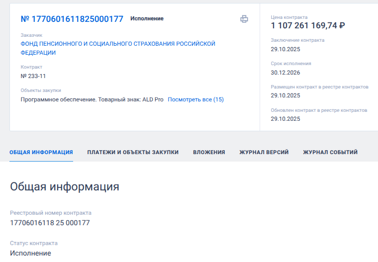
Task: Click the contract price 1 107 261 169,74 ₽
Action: tap(308, 26)
